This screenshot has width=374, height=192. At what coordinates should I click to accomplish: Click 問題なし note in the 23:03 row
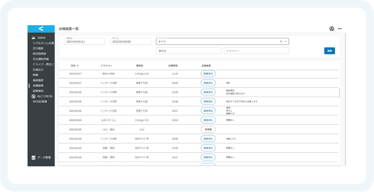point(230,120)
